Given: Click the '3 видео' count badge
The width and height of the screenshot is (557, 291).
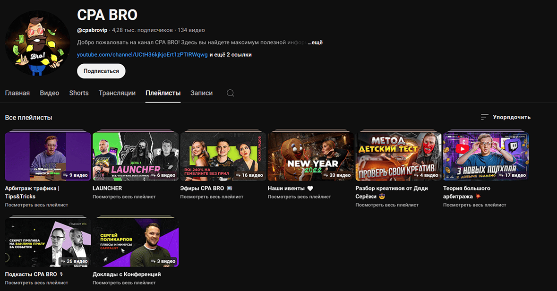Looking at the screenshot, I should point(163,261).
